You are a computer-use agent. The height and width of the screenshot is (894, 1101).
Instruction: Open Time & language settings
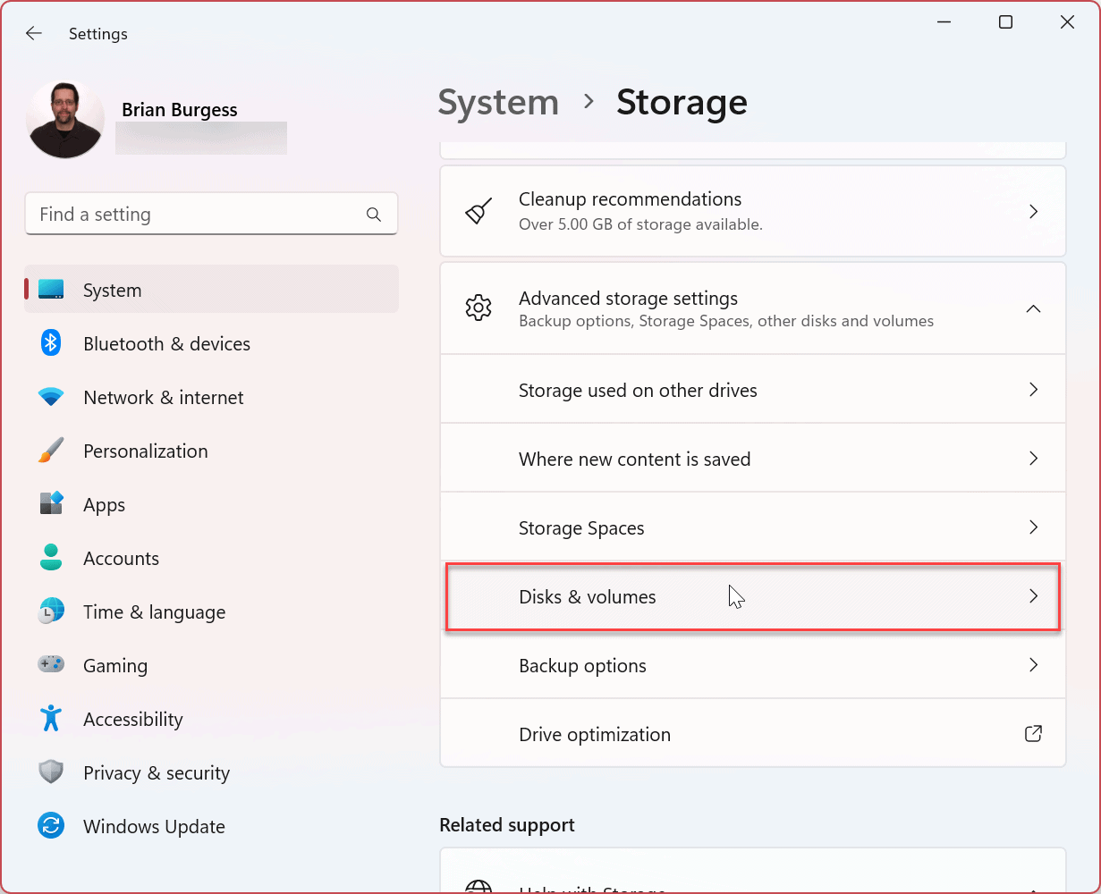(x=154, y=611)
